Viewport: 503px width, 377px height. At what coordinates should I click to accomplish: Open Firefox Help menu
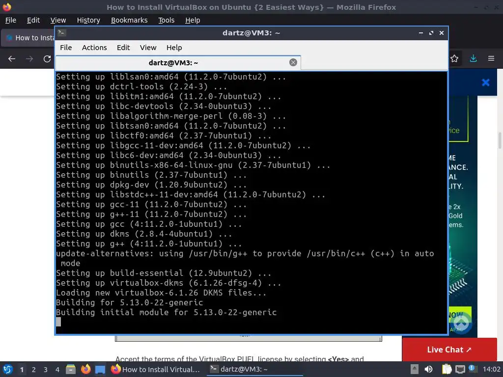coord(193,20)
